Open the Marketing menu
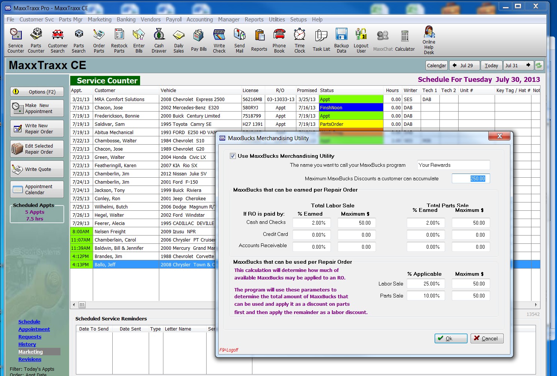This screenshot has height=376, width=557. (100, 20)
